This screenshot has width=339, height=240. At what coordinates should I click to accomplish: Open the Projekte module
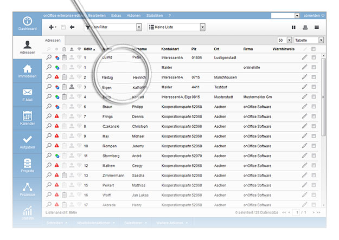pos(27,165)
